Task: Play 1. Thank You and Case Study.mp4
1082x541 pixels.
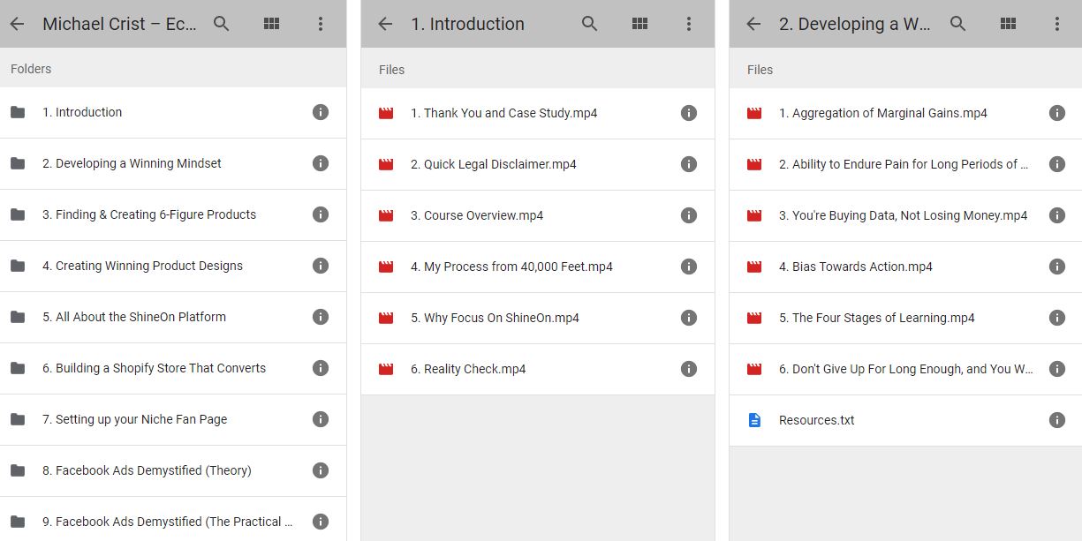Action: pyautogui.click(x=538, y=113)
